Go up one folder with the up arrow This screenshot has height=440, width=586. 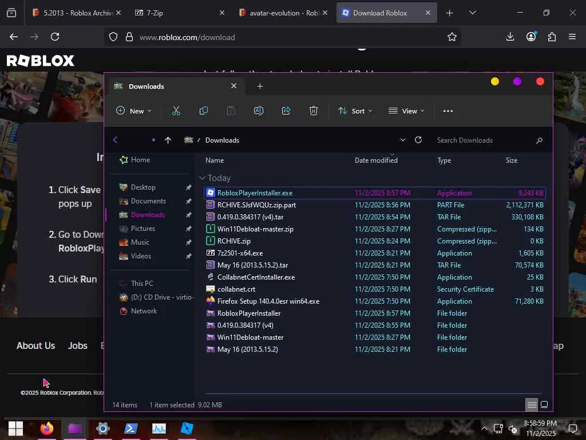tap(168, 140)
